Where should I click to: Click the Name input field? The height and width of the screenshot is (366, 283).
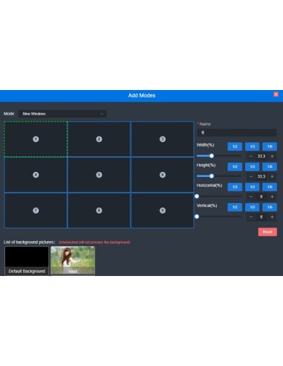point(237,132)
